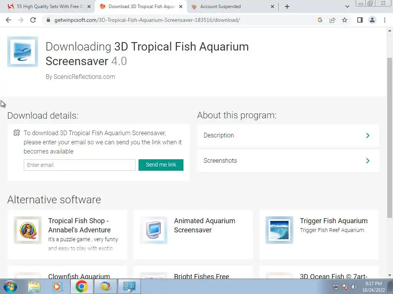Open the Chrome profile menu
This screenshot has width=393, height=294.
372,20
